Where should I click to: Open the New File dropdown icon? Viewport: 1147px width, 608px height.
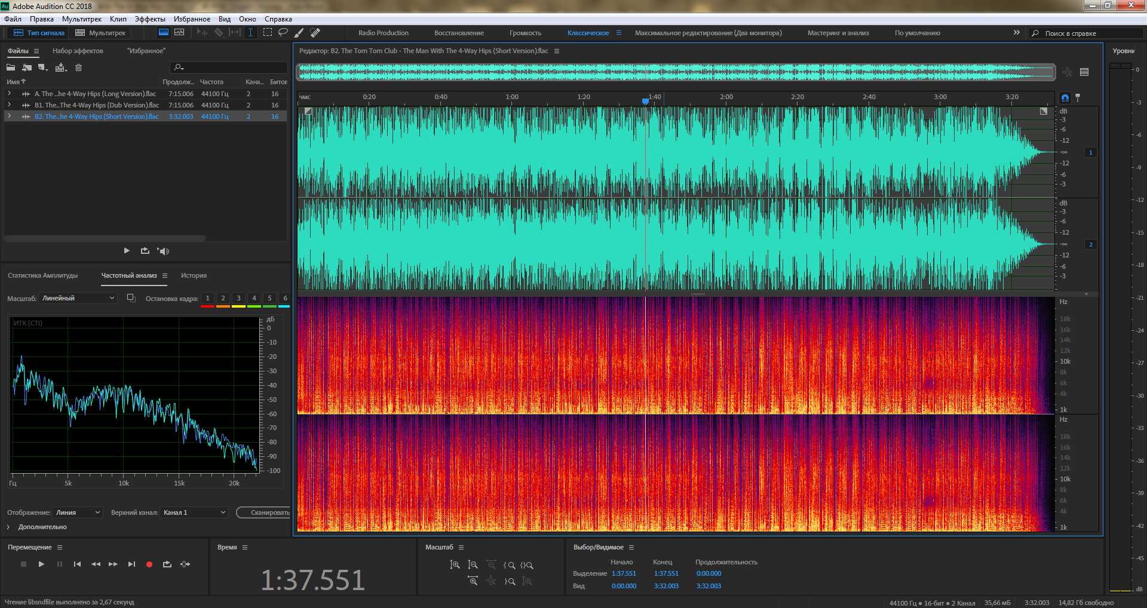43,67
